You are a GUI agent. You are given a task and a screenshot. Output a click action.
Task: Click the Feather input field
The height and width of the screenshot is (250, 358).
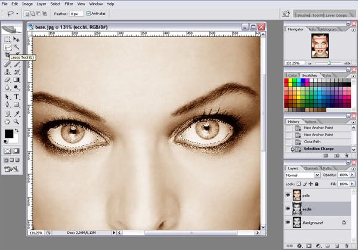click(x=76, y=14)
